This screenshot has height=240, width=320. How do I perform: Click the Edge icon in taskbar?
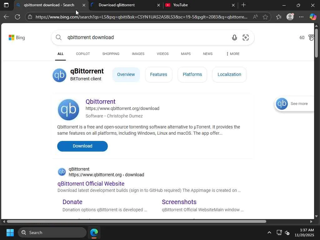click(94, 232)
